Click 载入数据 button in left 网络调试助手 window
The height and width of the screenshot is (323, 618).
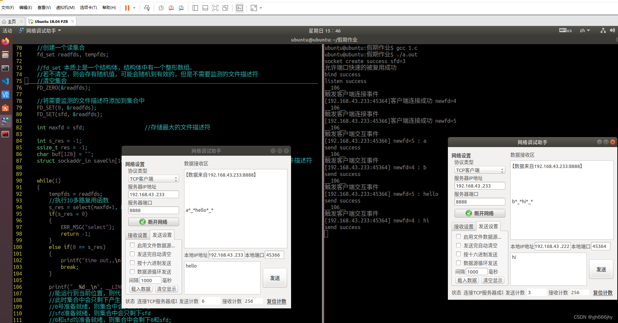pos(141,289)
